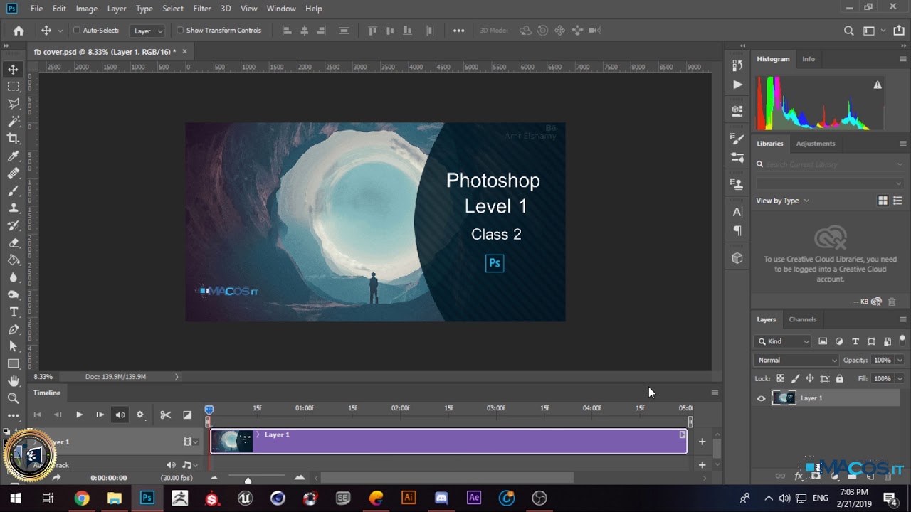The height and width of the screenshot is (512, 911).
Task: Enable Show Transform Controls checkbox
Action: (180, 31)
